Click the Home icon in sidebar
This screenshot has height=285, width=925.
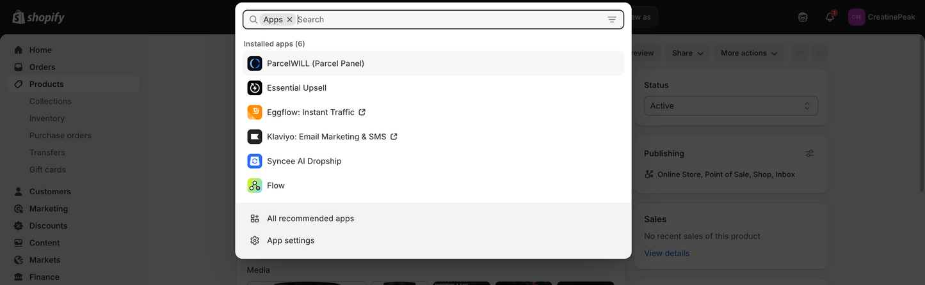pos(18,50)
